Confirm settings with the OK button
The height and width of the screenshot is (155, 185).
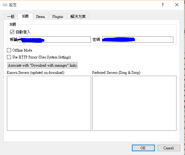click(x=143, y=148)
